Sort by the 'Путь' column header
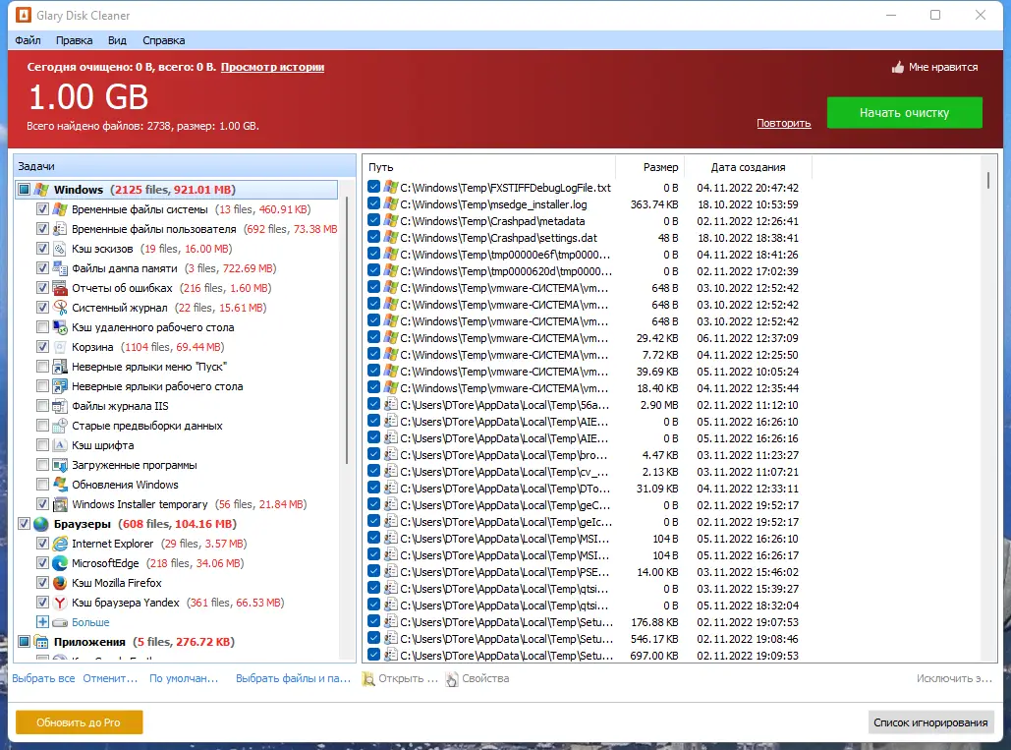1011x750 pixels. click(x=488, y=168)
